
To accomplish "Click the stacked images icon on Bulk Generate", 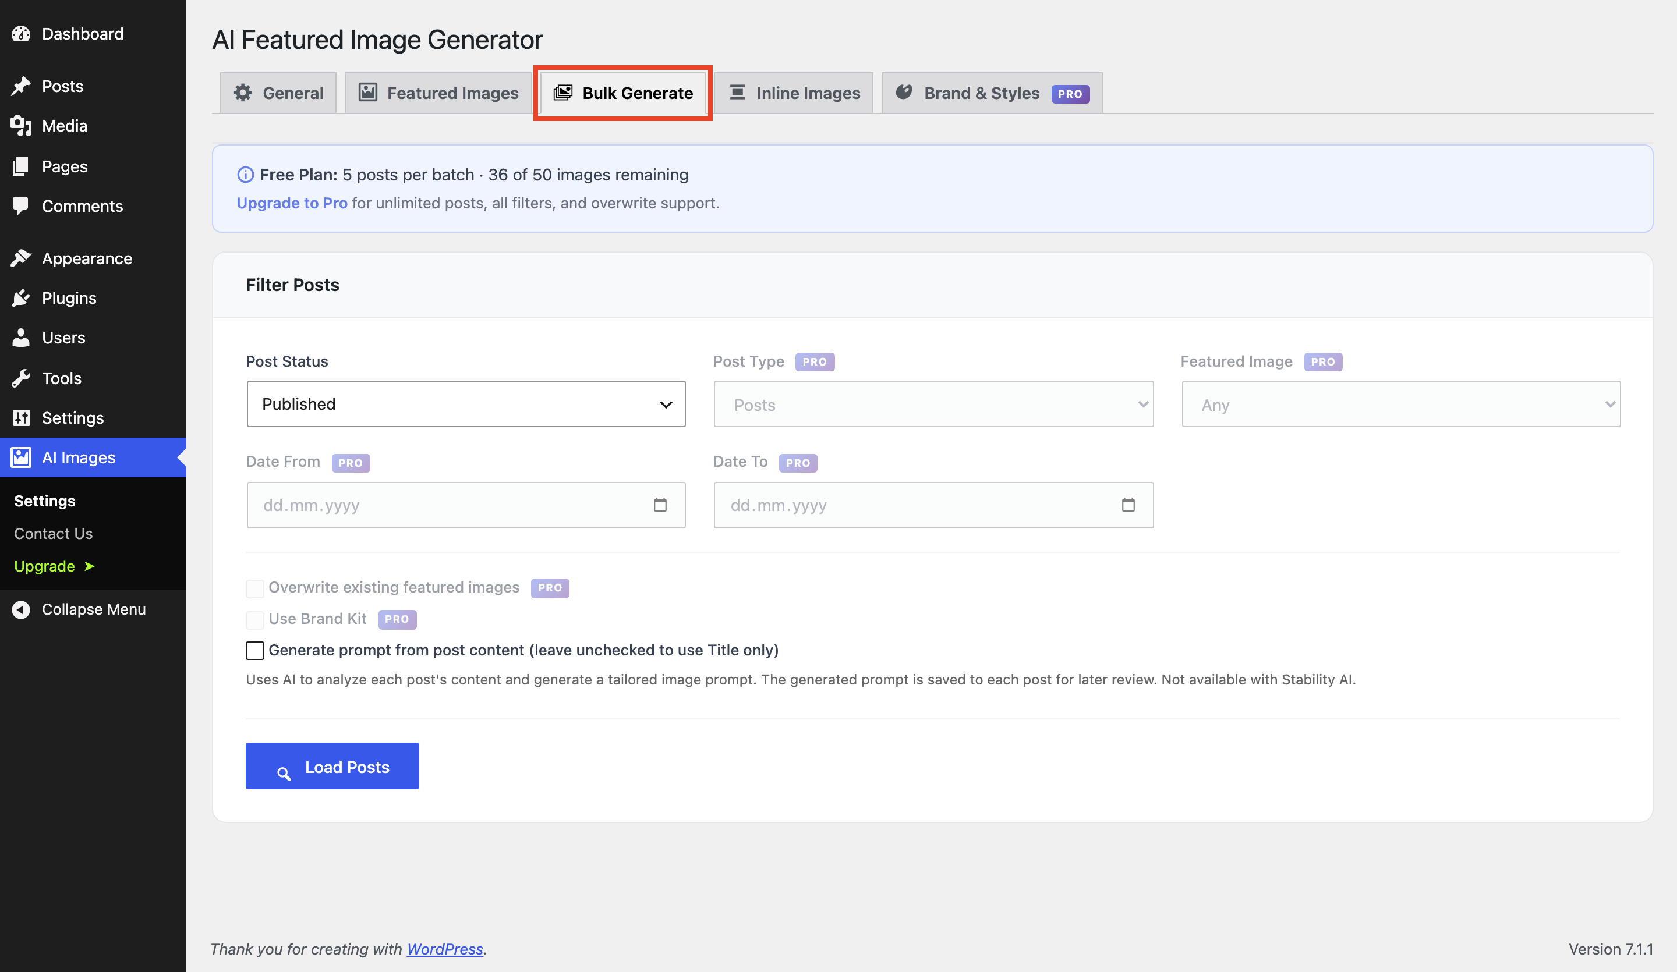I will tap(563, 93).
